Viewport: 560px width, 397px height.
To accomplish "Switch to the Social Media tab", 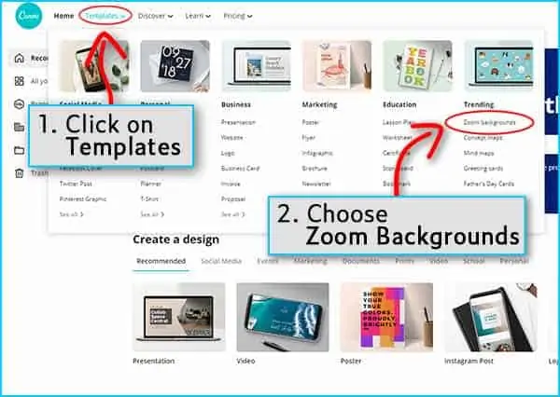I will click(221, 261).
